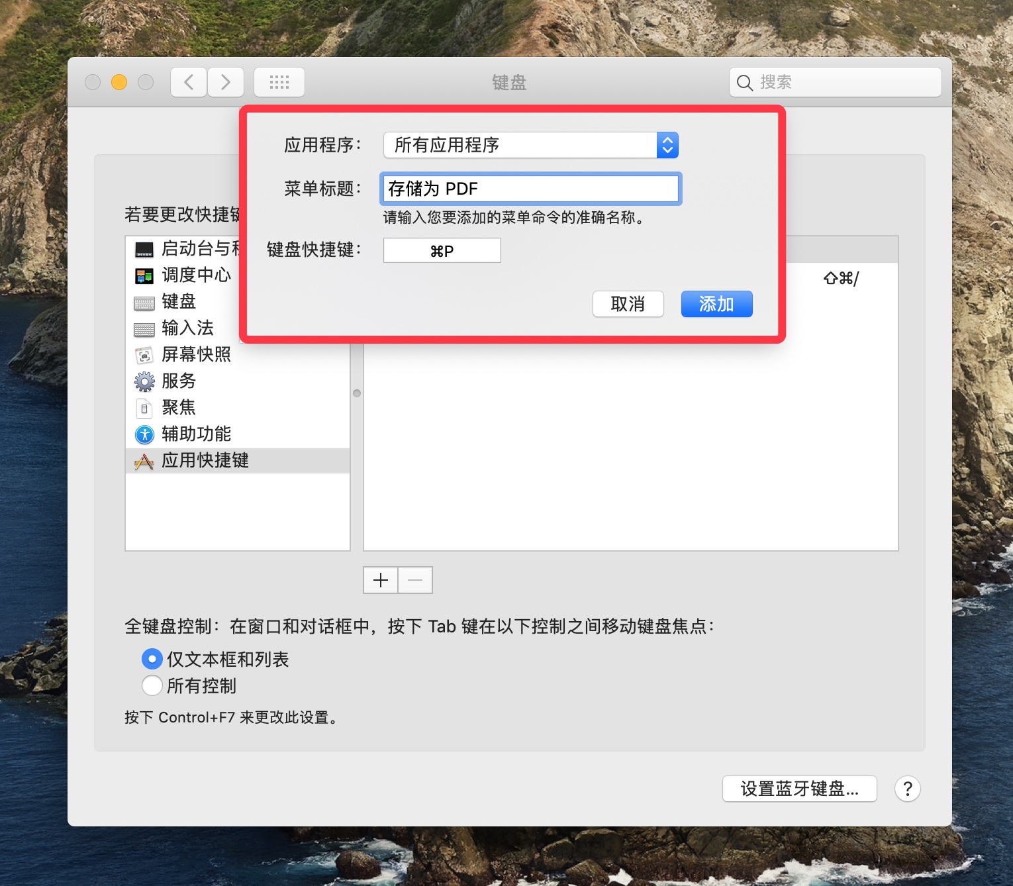This screenshot has width=1013, height=886.
Task: Click the pane divider handle between lists
Action: click(357, 393)
